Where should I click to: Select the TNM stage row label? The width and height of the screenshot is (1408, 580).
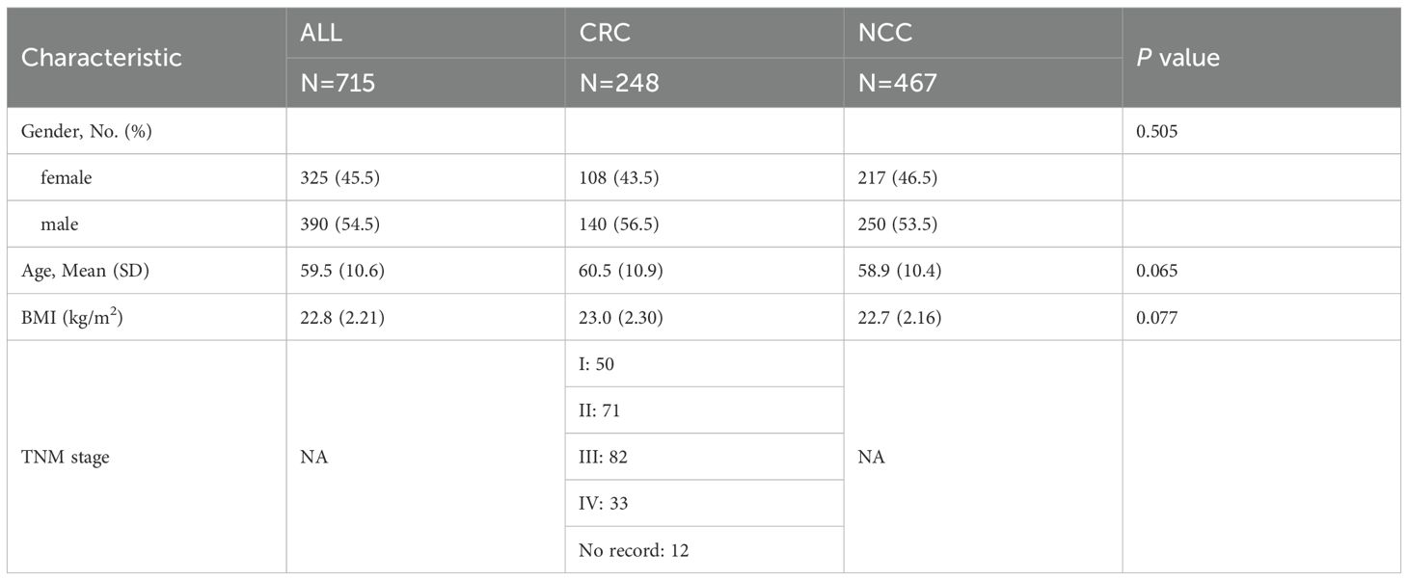(x=65, y=457)
